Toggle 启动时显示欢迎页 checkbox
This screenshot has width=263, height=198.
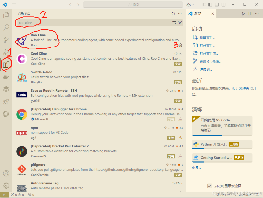209,186
